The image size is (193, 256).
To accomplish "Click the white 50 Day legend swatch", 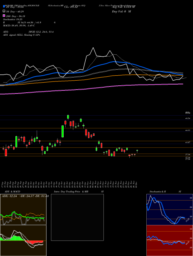I will click(x=4, y=11).
